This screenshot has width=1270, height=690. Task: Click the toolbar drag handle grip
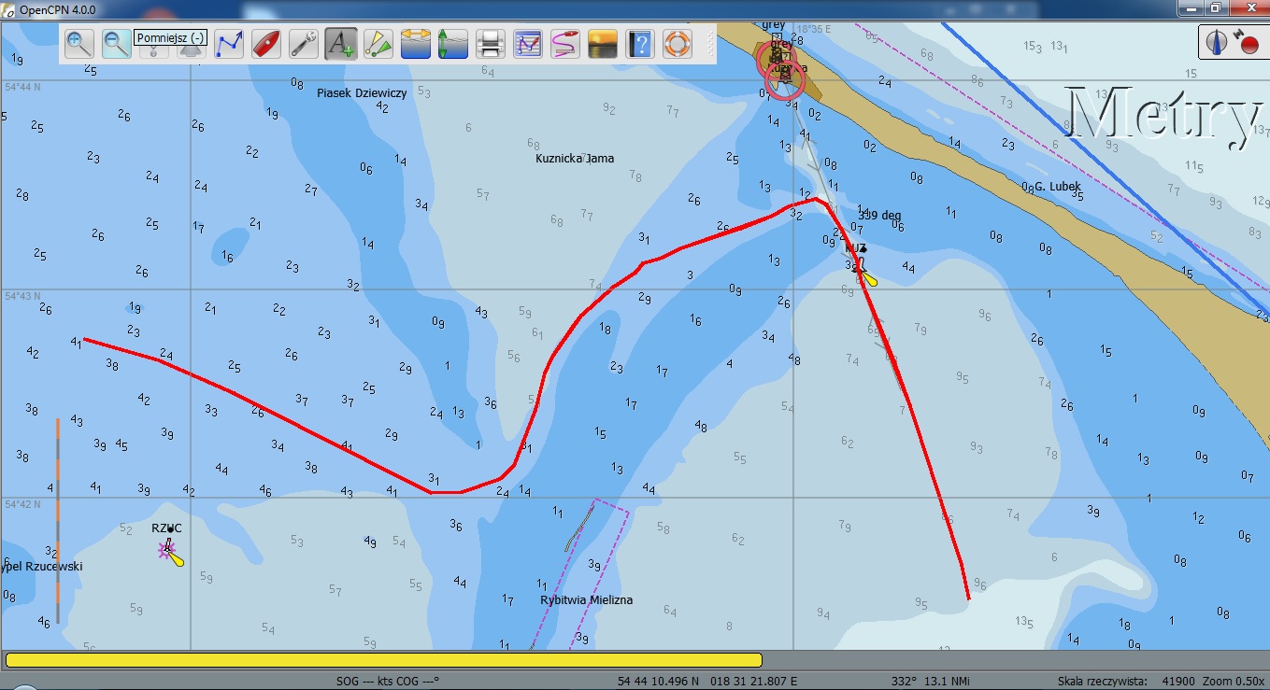[709, 44]
